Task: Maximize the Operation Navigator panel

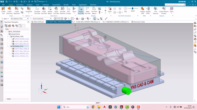Action: pyautogui.click(x=28, y=22)
